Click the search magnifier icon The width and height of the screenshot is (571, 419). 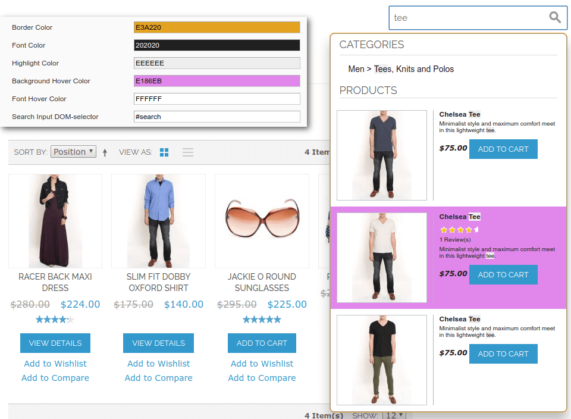click(554, 17)
